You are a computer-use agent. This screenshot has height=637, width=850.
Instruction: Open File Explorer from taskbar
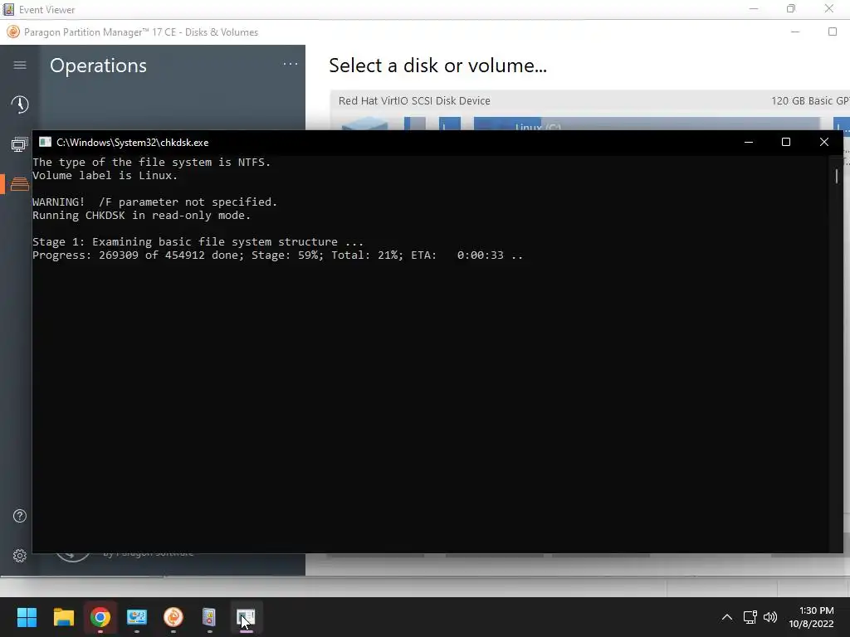(63, 617)
